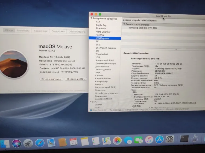Select Bluetooth in sidebar
Image resolution: width=205 pixels, height=153 pixels.
pyautogui.click(x=101, y=28)
